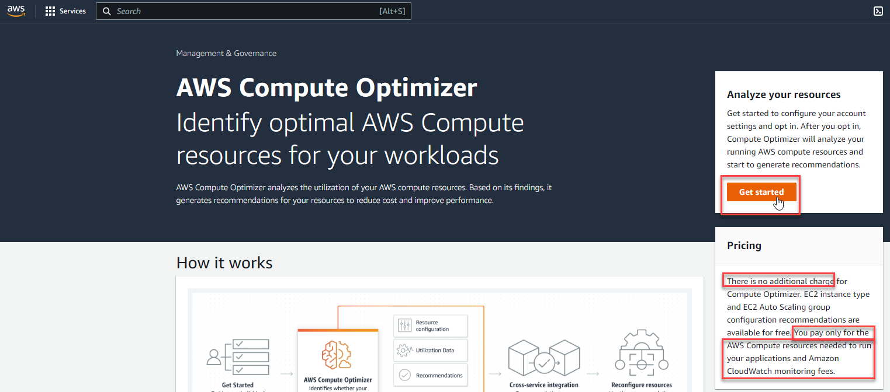This screenshot has height=392, width=890.
Task: Click the AWS logo to go home
Action: (x=16, y=11)
